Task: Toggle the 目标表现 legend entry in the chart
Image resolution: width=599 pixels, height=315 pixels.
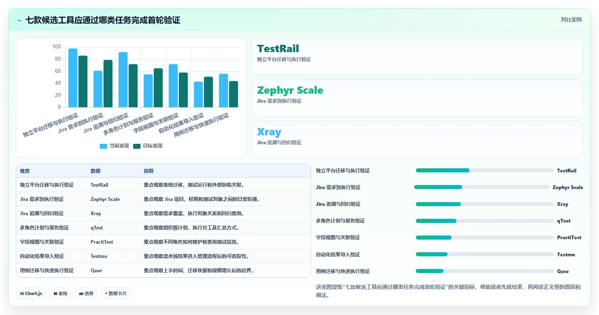Action: 148,146
